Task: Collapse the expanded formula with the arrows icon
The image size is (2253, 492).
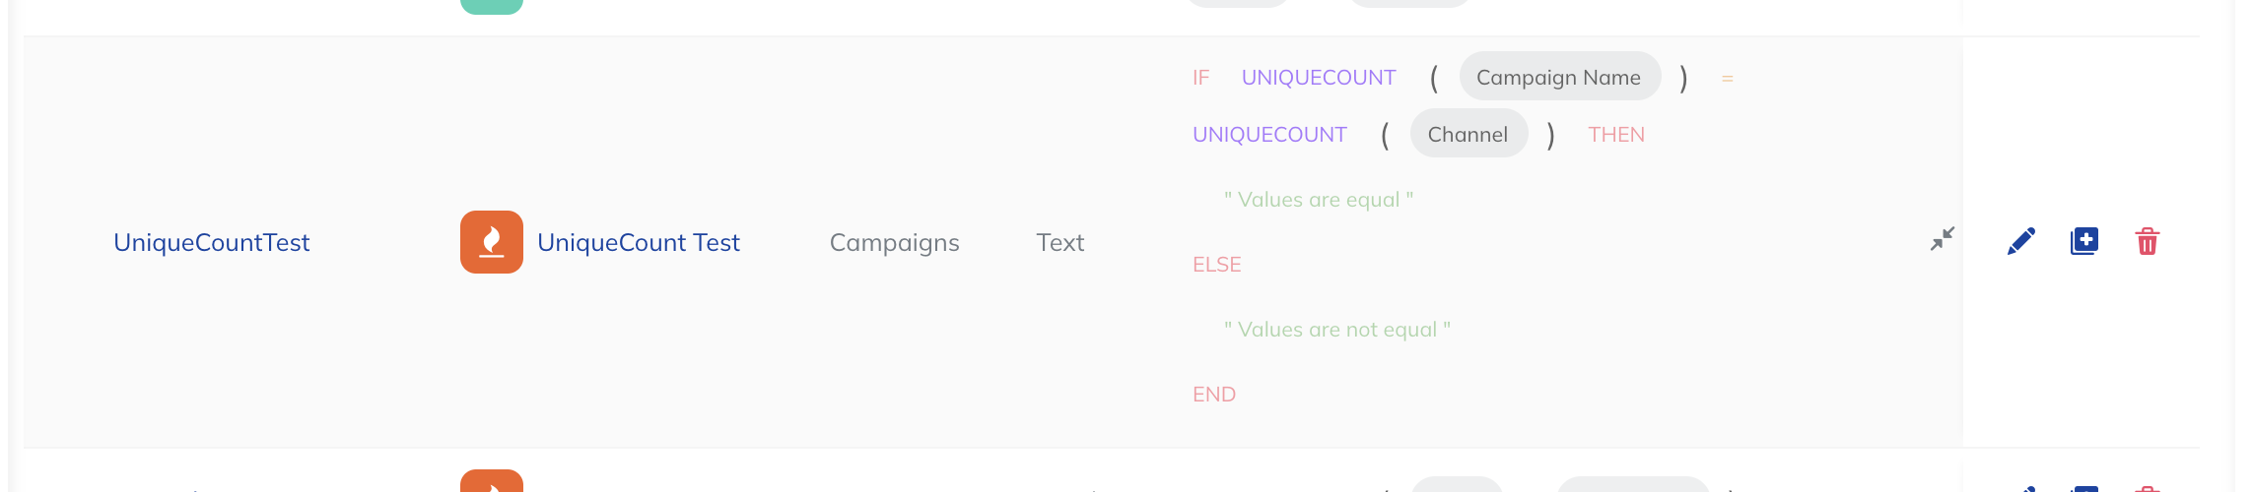Action: [x=1942, y=239]
